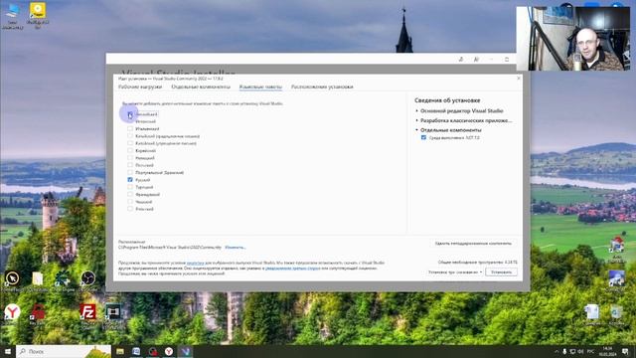Close the installer dialog with X

point(519,78)
